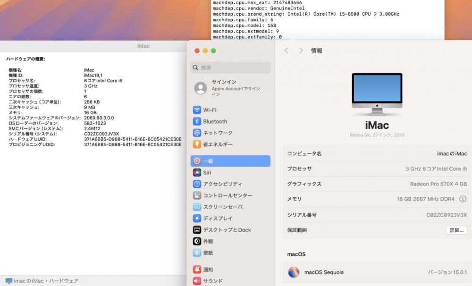Click バージョン15.0.1 version text
The image size is (472, 286).
(447, 272)
